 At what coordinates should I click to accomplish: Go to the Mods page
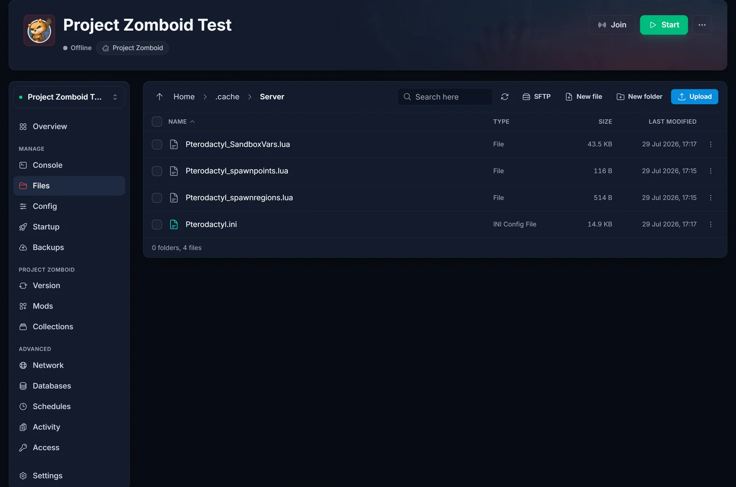coord(69,306)
